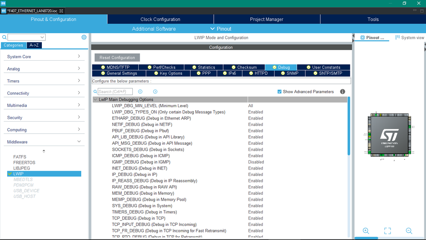Viewport: 426px width, 240px height.
Task: Expand the Multimedia category
Action: (44, 105)
